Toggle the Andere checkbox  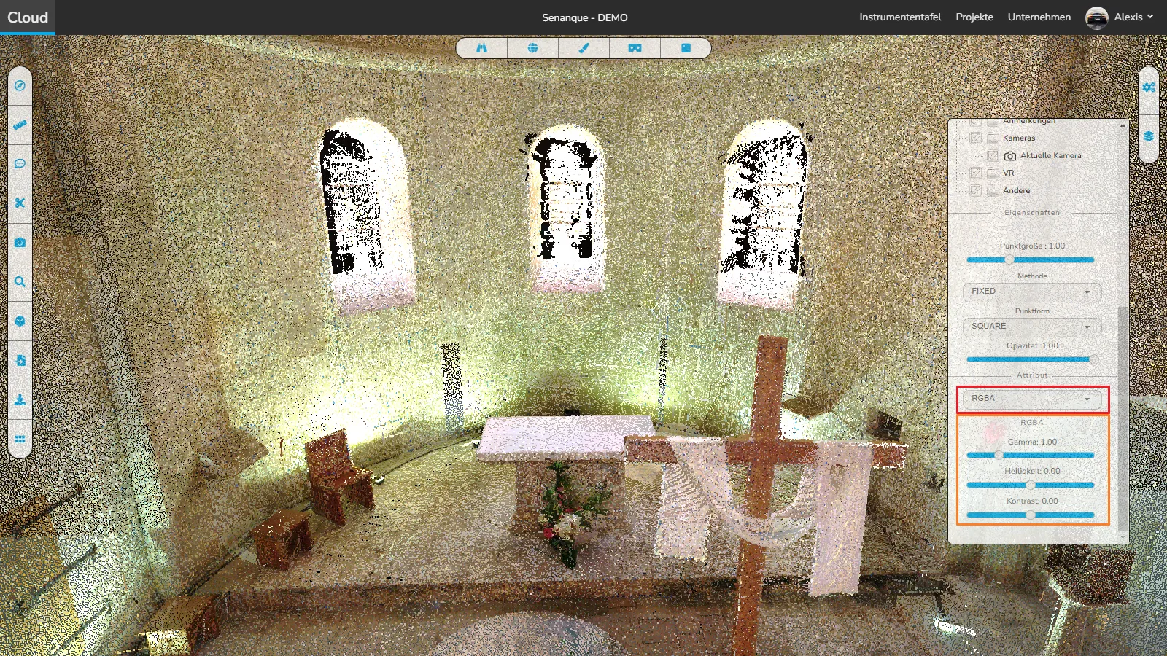[x=975, y=191]
